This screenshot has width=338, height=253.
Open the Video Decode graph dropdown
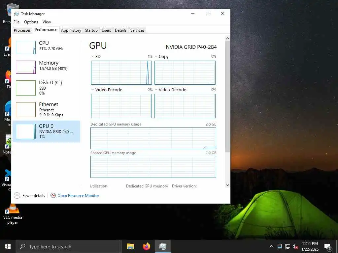(x=156, y=90)
